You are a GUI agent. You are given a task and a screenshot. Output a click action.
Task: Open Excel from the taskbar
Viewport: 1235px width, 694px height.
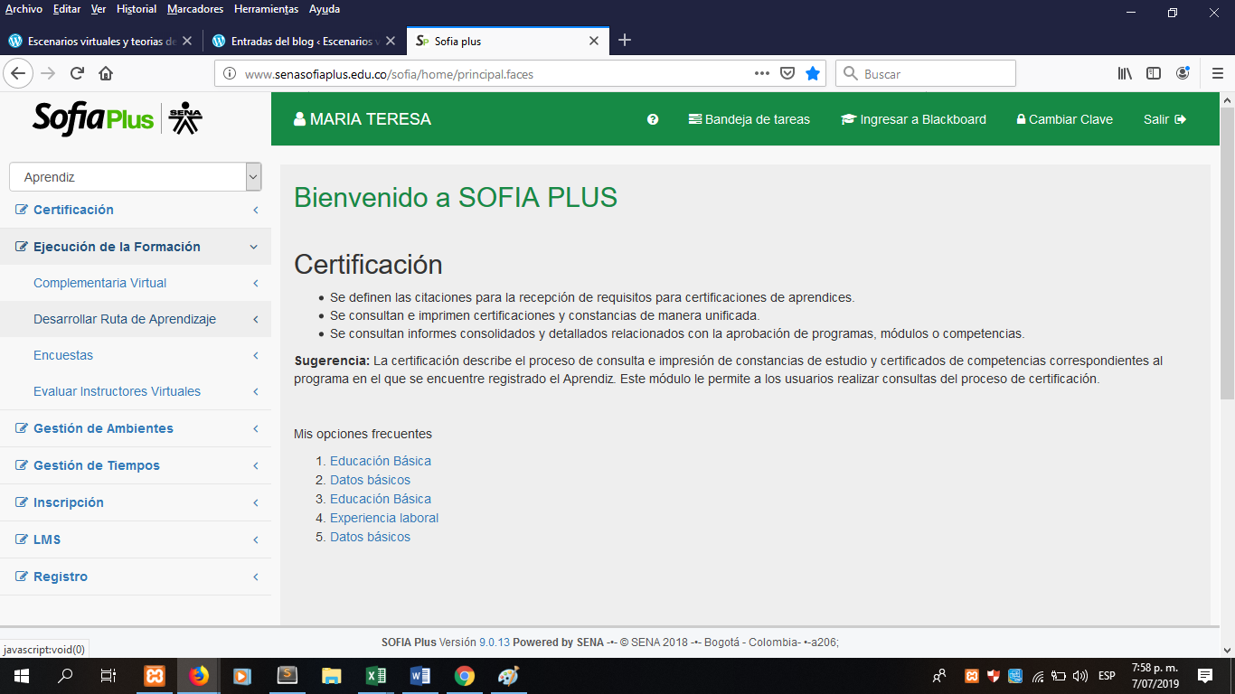point(375,675)
